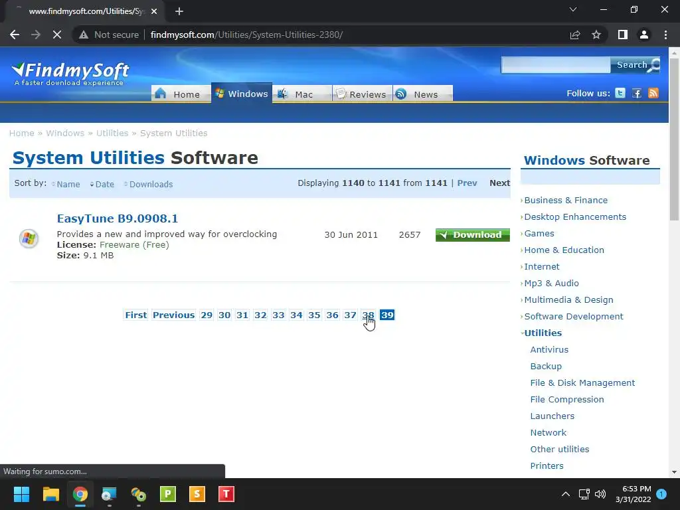Image resolution: width=680 pixels, height=510 pixels.
Task: Click the Not secure warning icon
Action: pos(84,35)
